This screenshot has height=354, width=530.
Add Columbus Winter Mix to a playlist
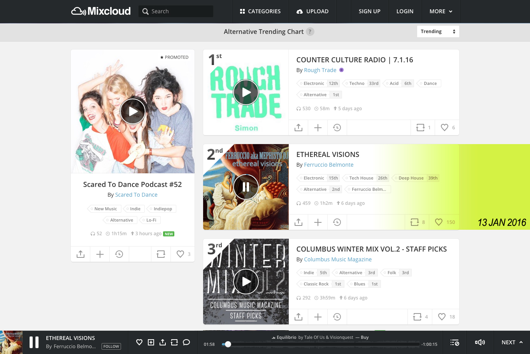pos(318,317)
